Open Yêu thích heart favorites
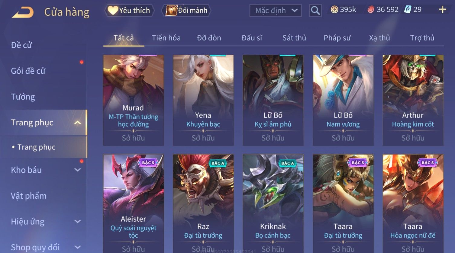455x253 pixels. click(113, 11)
